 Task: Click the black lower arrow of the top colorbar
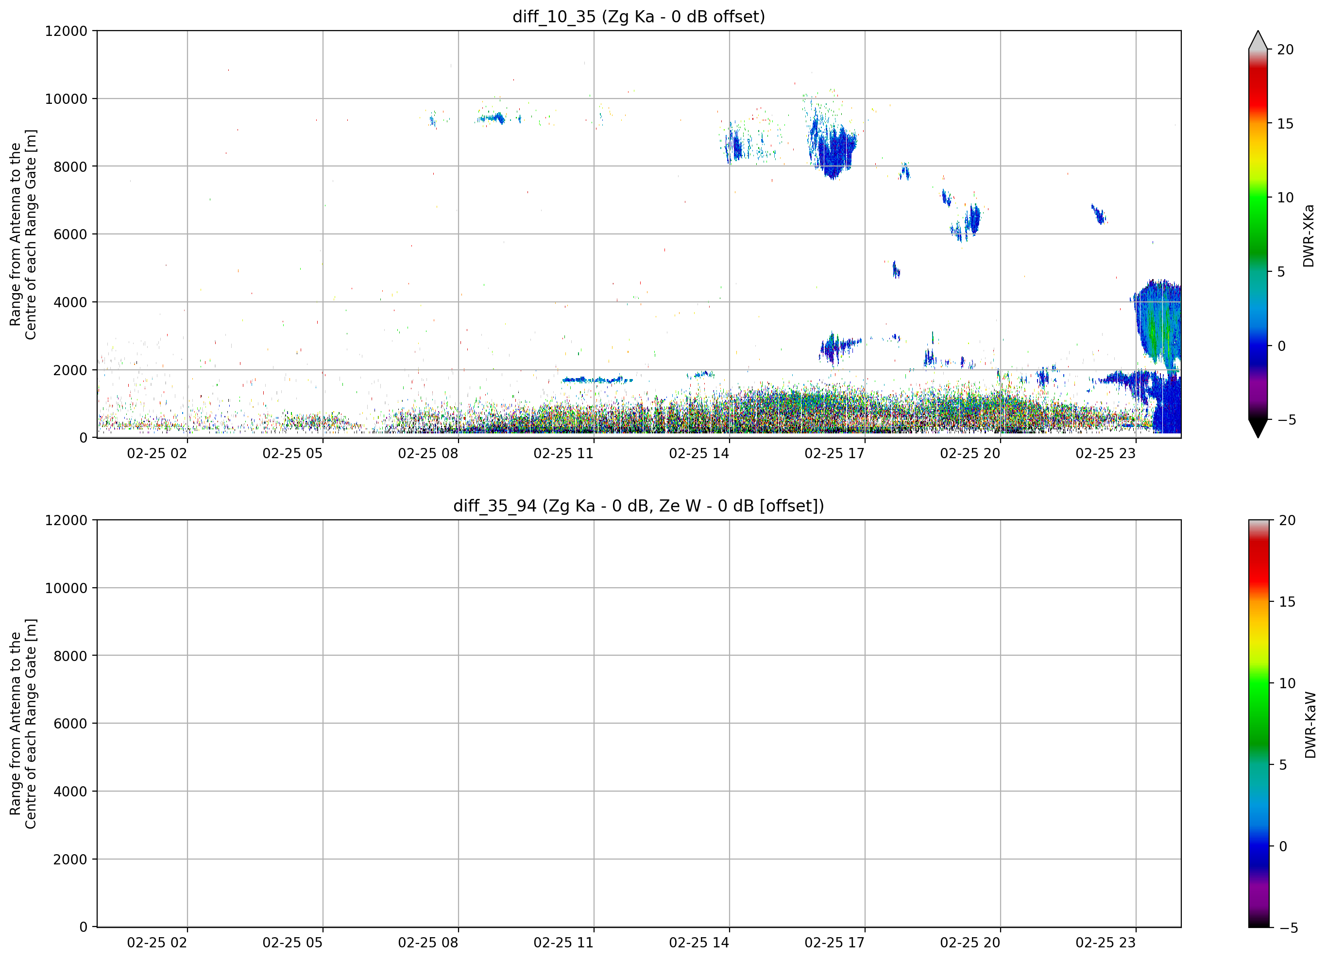coord(1258,428)
